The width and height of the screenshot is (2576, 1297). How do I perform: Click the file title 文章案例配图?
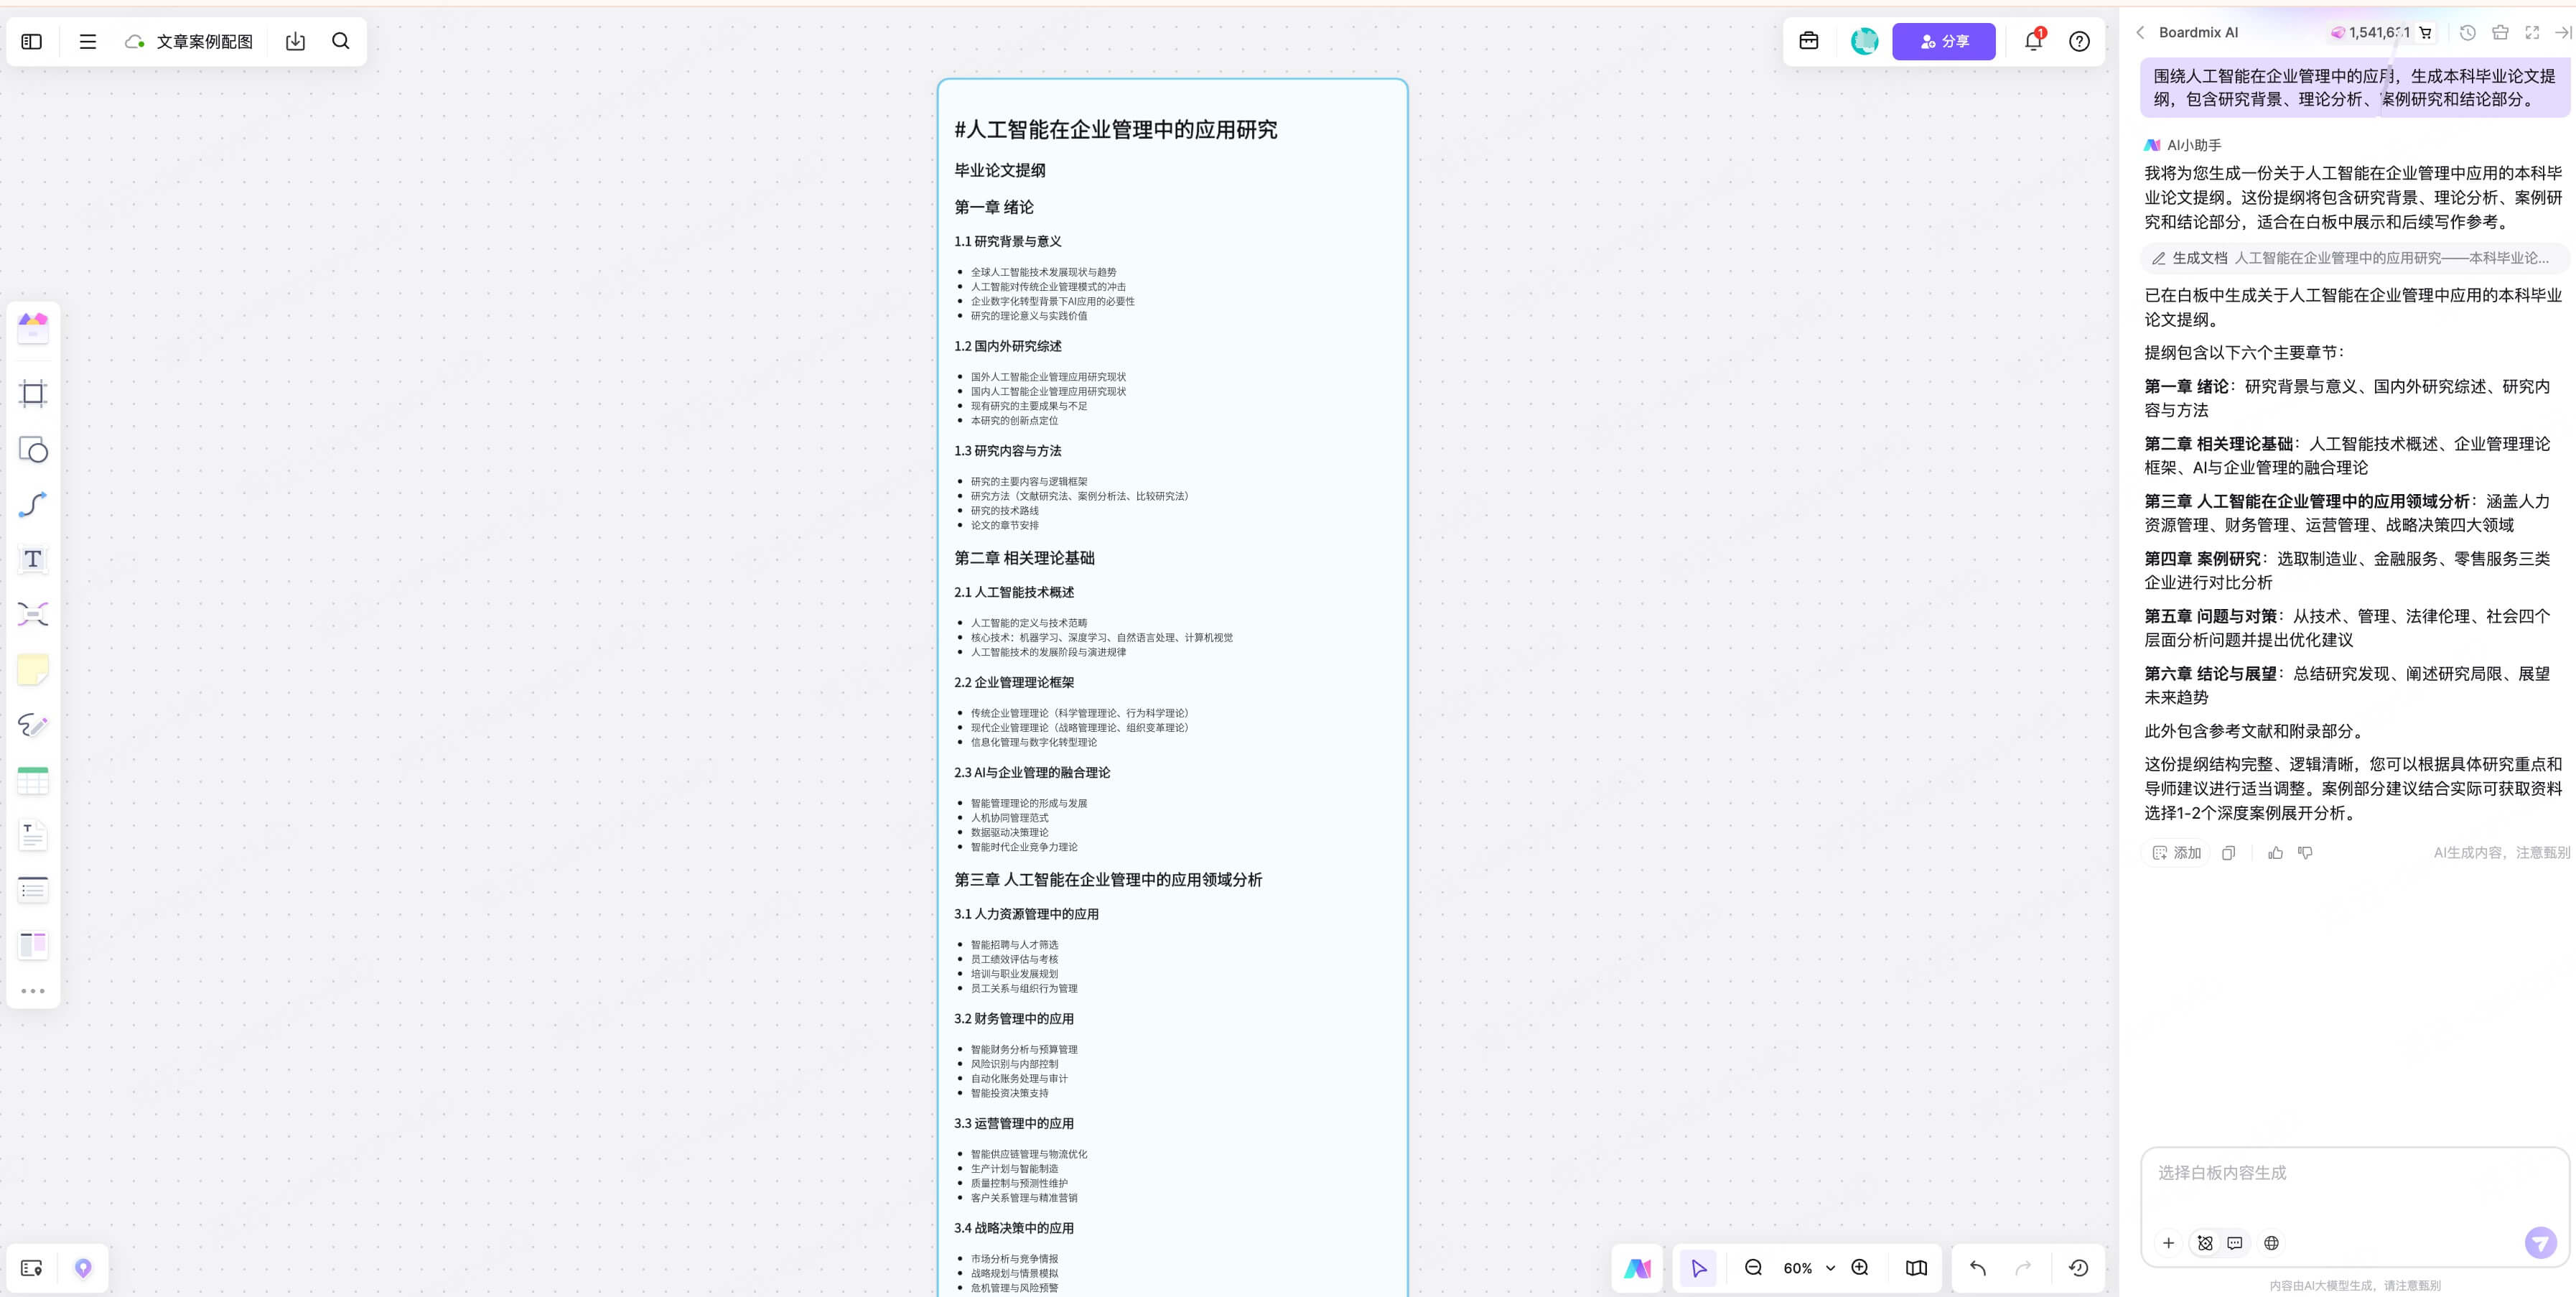(205, 42)
